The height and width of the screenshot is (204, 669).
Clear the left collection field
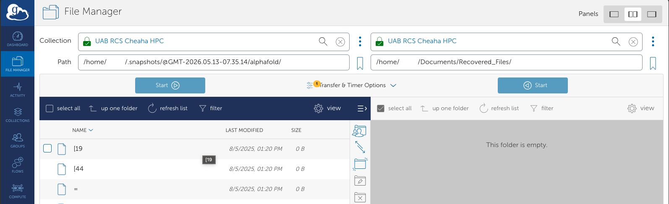click(340, 41)
